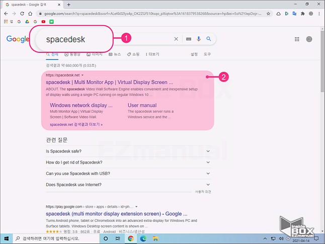This screenshot has width=325, height=244.
Task: Click the Google logo
Action: click(x=18, y=39)
